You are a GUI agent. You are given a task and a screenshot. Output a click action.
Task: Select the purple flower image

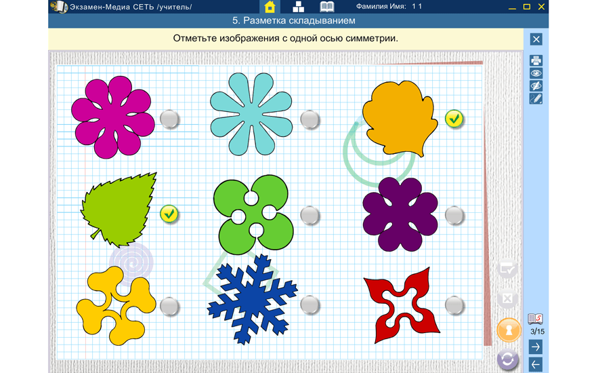pos(400,214)
